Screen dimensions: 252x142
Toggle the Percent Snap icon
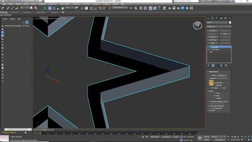coord(100,8)
